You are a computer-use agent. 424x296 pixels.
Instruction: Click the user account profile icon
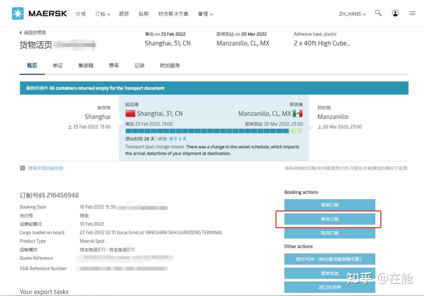pyautogui.click(x=395, y=13)
